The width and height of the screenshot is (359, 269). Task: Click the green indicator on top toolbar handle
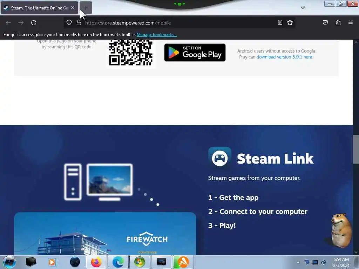point(179,4)
